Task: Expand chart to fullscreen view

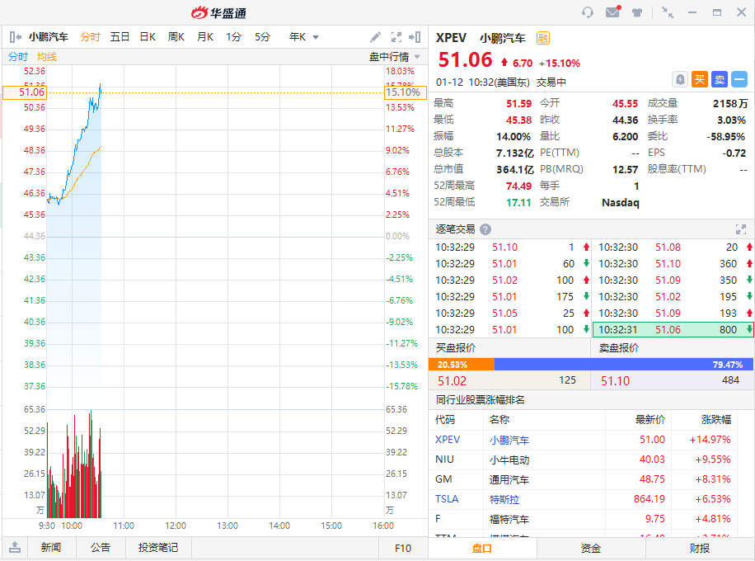Action: tap(396, 37)
